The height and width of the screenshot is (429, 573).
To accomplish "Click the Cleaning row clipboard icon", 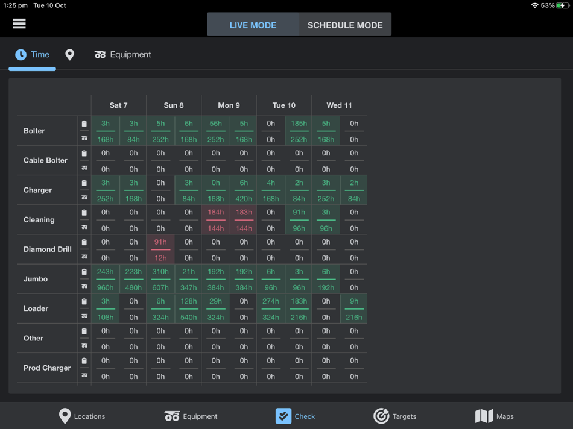I will pos(84,212).
